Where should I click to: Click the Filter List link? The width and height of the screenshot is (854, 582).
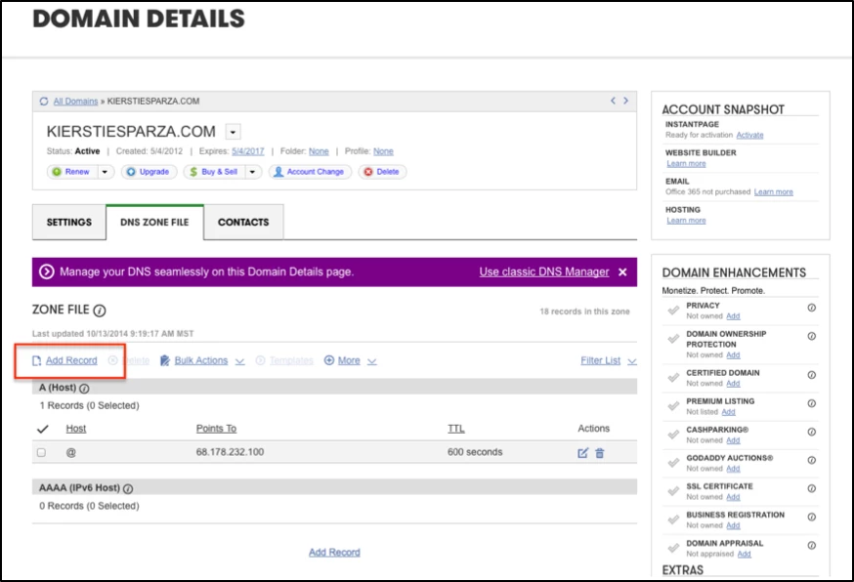tap(600, 360)
